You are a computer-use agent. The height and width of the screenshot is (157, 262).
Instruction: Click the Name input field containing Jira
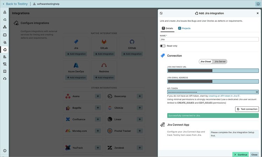(209, 39)
